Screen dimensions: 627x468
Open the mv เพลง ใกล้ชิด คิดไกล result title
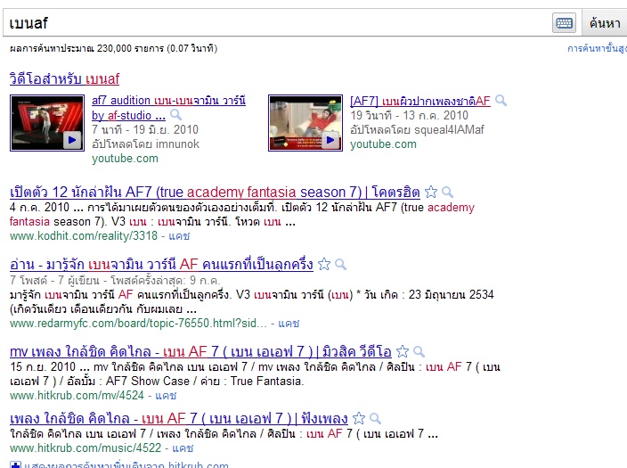coord(200,352)
